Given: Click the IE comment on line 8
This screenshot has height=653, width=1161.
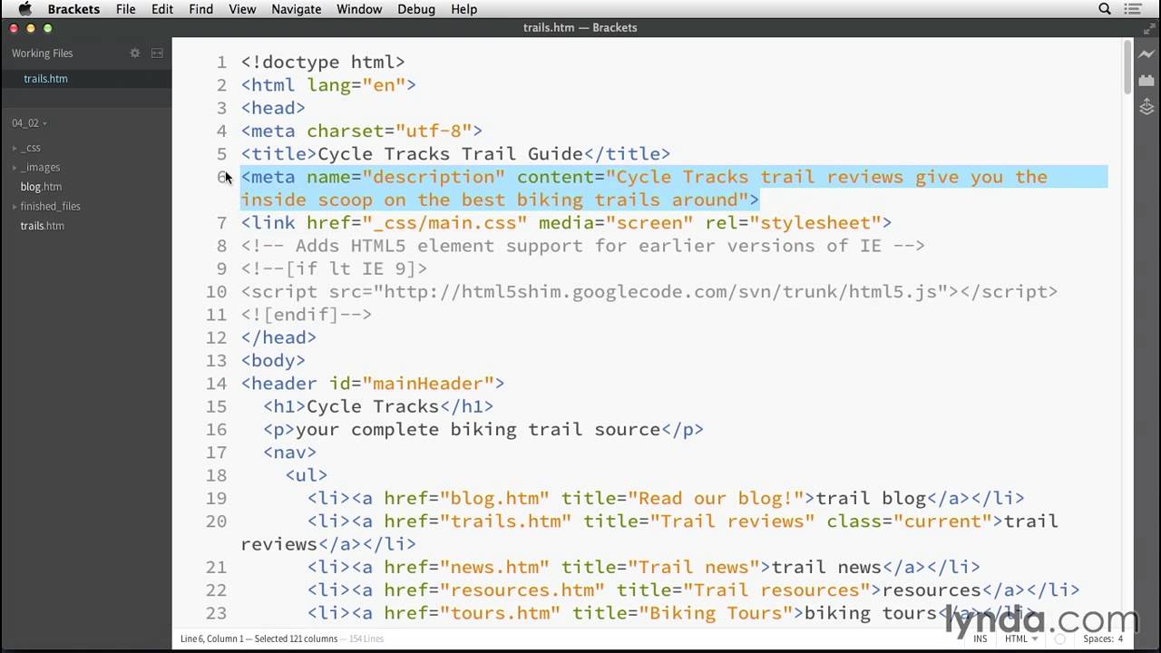Looking at the screenshot, I should (x=582, y=246).
